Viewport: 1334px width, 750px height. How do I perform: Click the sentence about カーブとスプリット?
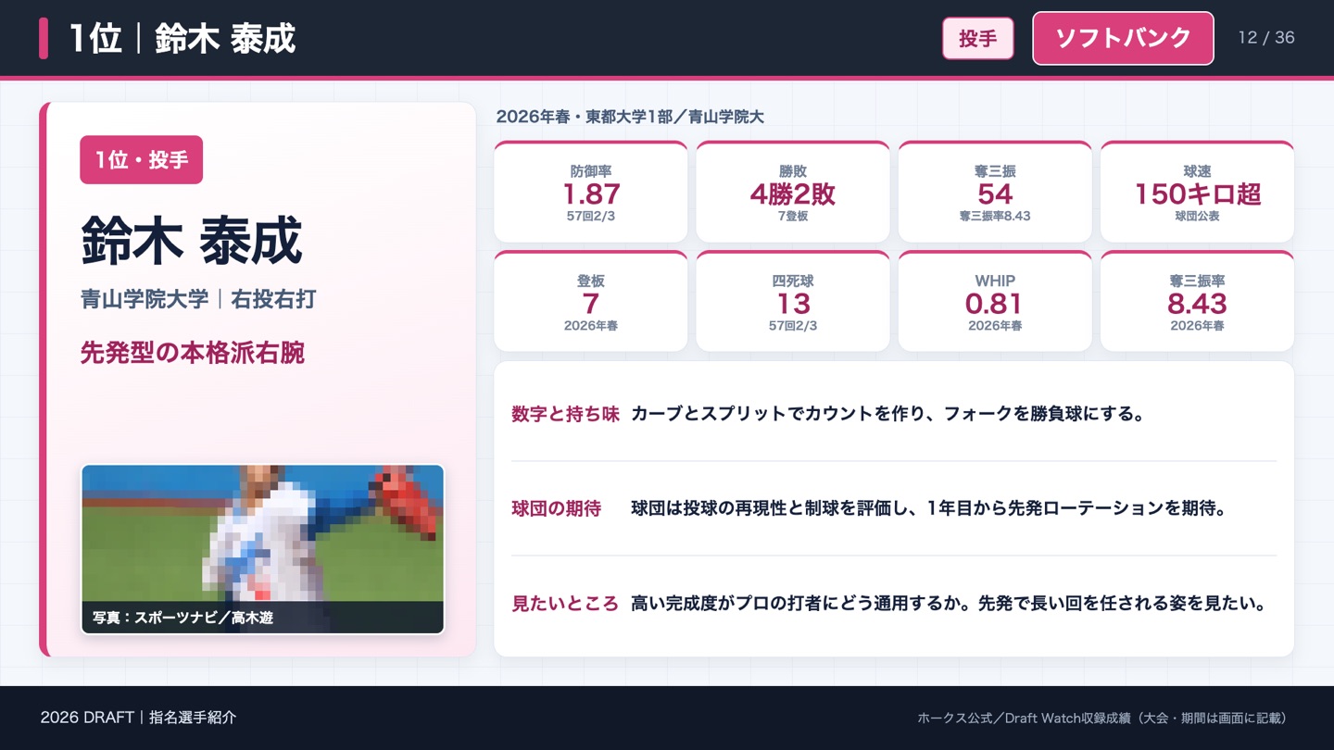tap(888, 414)
